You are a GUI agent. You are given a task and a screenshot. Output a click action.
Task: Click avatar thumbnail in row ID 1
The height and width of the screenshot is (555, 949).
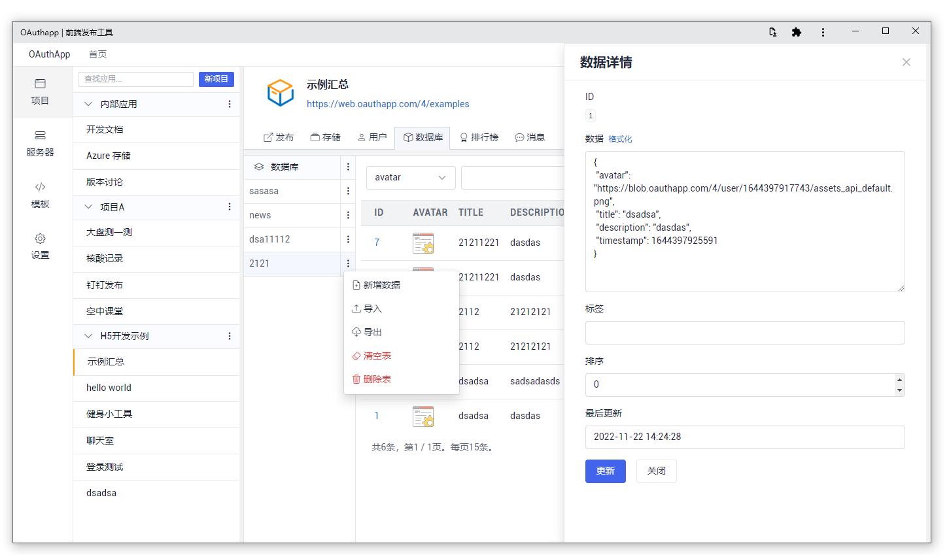coord(423,416)
